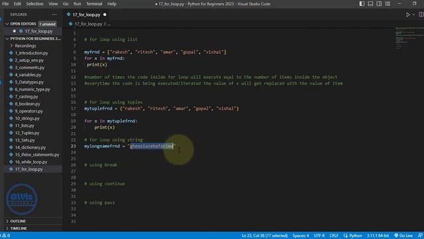Open the Edit menu
Screen dimensions: 424x239
coord(17,4)
